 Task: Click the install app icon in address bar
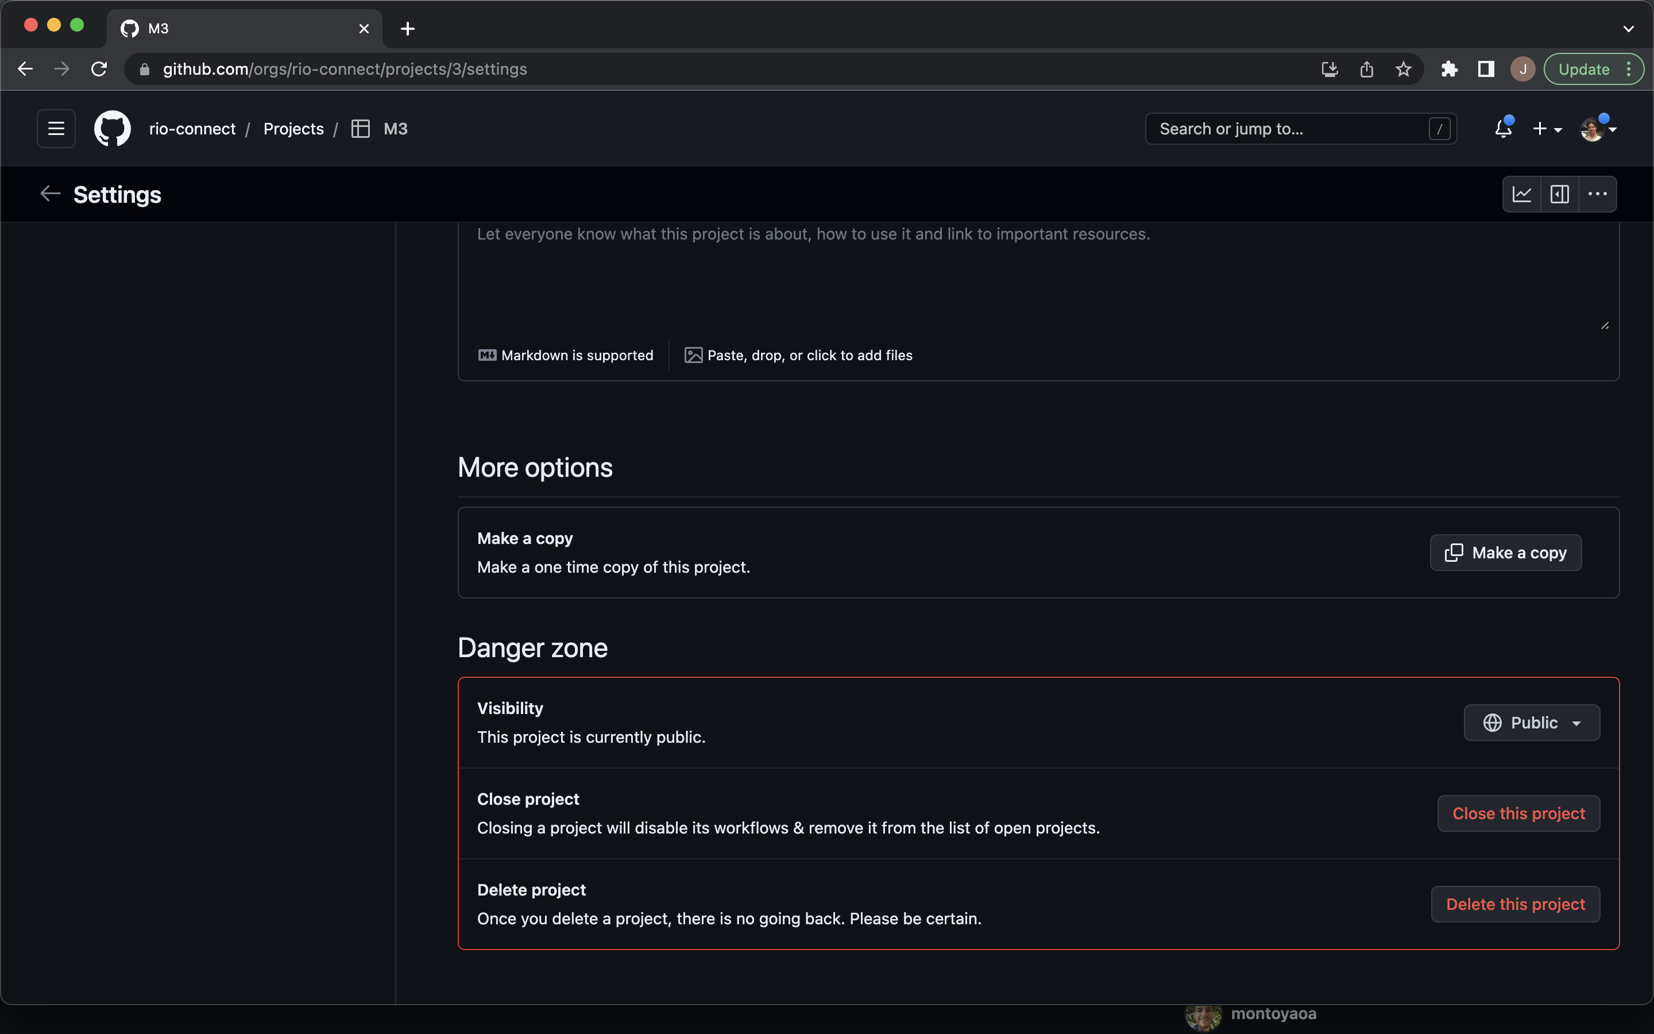pos(1330,69)
